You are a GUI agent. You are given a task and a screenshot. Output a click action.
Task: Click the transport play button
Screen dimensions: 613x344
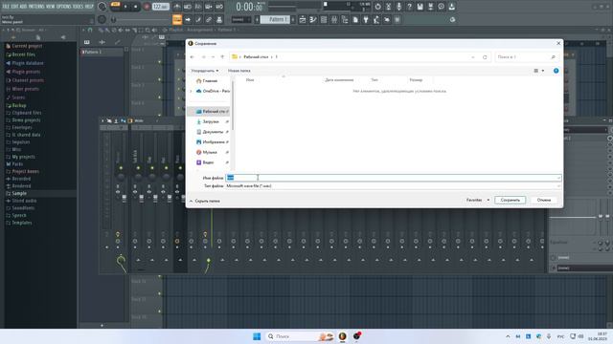point(125,7)
